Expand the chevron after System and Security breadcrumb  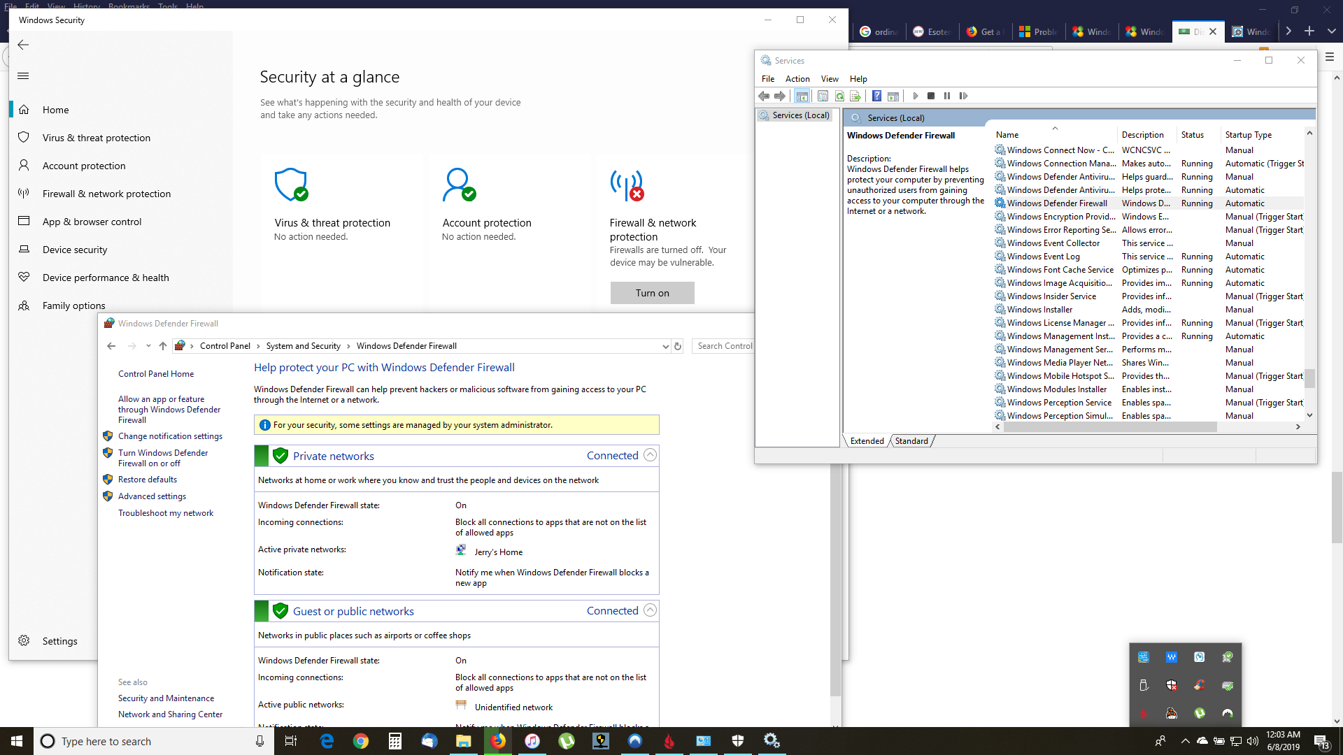[x=348, y=346]
